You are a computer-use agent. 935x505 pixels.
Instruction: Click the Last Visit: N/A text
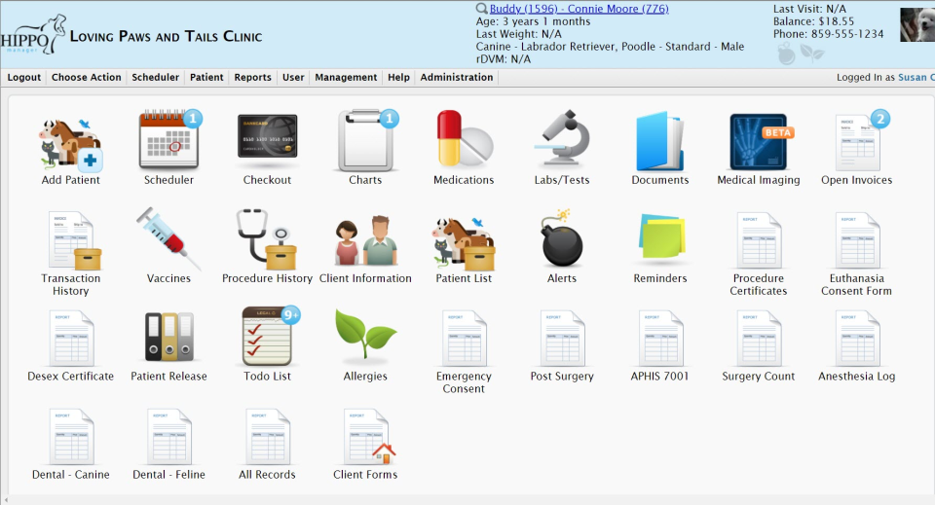coord(809,9)
